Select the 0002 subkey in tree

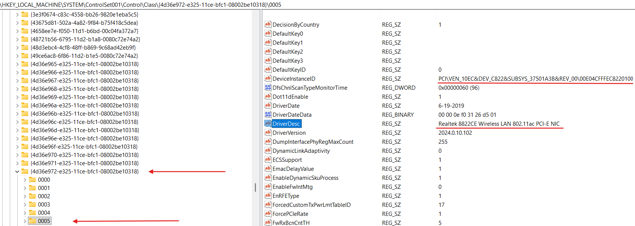pos(44,196)
